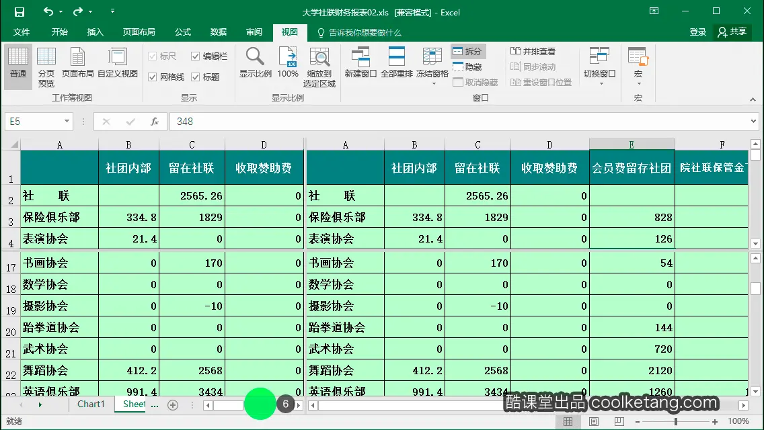Collapse the ribbon with the chevron
The height and width of the screenshot is (430, 764).
[753, 99]
